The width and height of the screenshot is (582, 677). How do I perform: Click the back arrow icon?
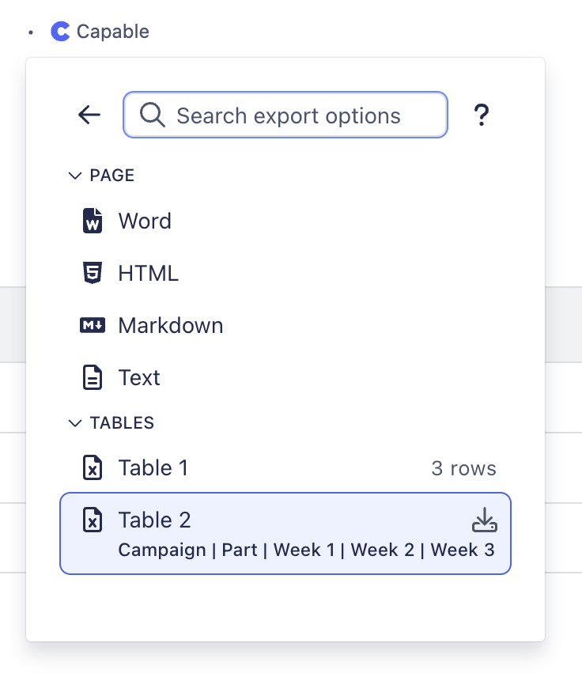(89, 115)
